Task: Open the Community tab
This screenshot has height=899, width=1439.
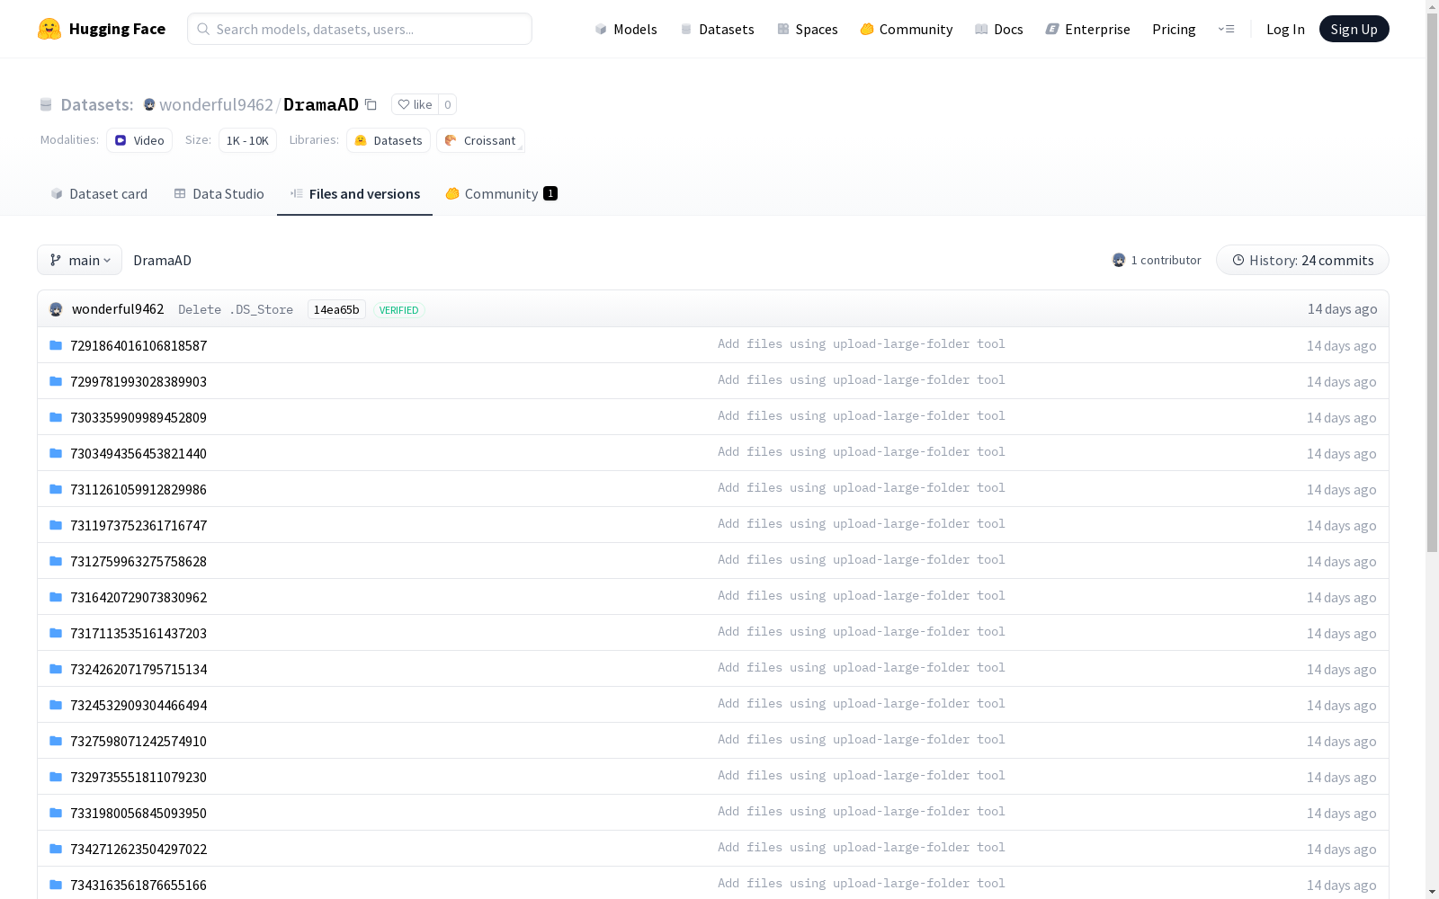Action: (501, 194)
